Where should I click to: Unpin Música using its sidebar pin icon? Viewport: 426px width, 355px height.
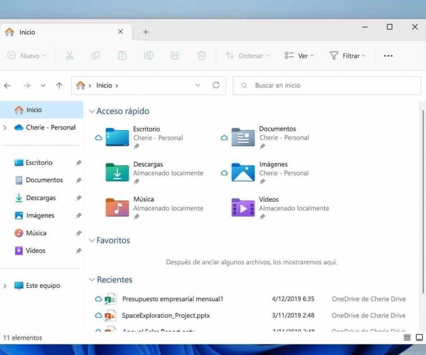(x=78, y=233)
